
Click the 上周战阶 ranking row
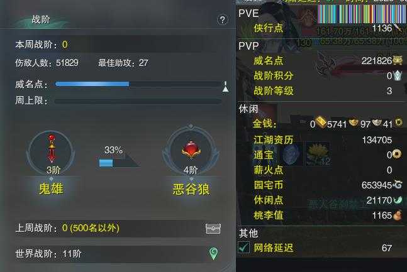[x=118, y=228]
